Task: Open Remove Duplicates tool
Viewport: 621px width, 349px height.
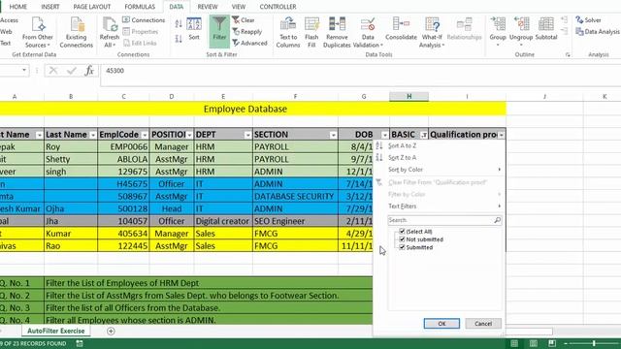Action: click(337, 32)
